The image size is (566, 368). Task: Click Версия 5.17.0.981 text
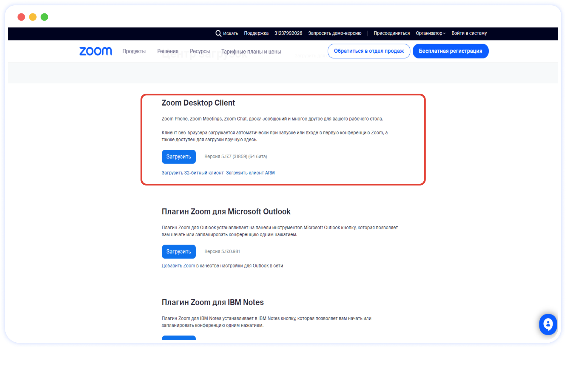tap(222, 252)
